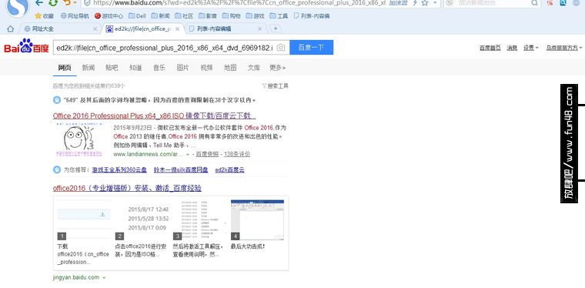Click step 4 thumbnail 最后大功告成
The width and height of the screenshot is (585, 288).
click(257, 219)
